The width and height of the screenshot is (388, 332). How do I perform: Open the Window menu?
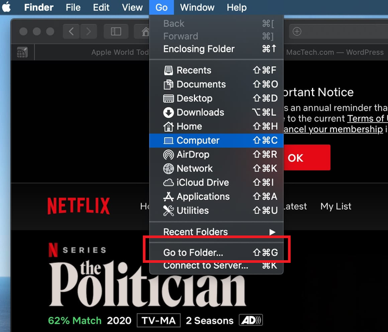(x=197, y=7)
